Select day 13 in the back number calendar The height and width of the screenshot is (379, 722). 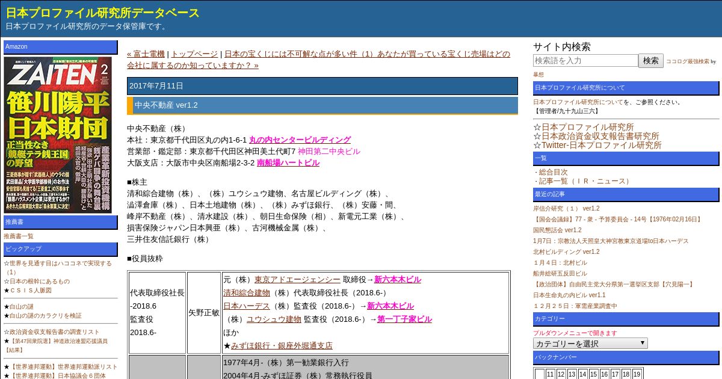[572, 374]
